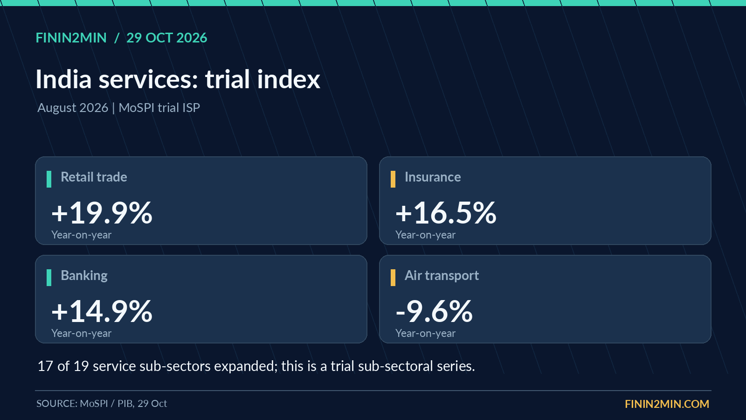The image size is (746, 420).
Task: Select the -9.6% air transport value
Action: click(434, 311)
